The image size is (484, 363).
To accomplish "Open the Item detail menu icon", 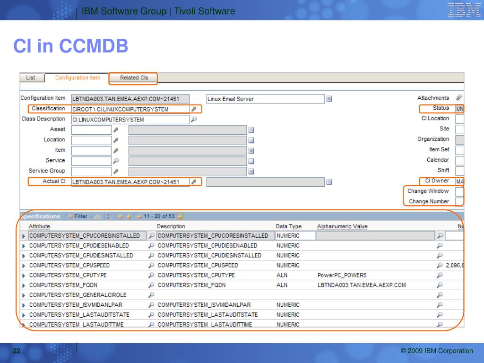I will click(116, 151).
